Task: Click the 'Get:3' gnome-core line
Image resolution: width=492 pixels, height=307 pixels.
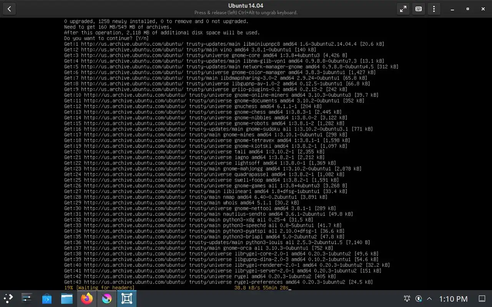Action: [206, 55]
